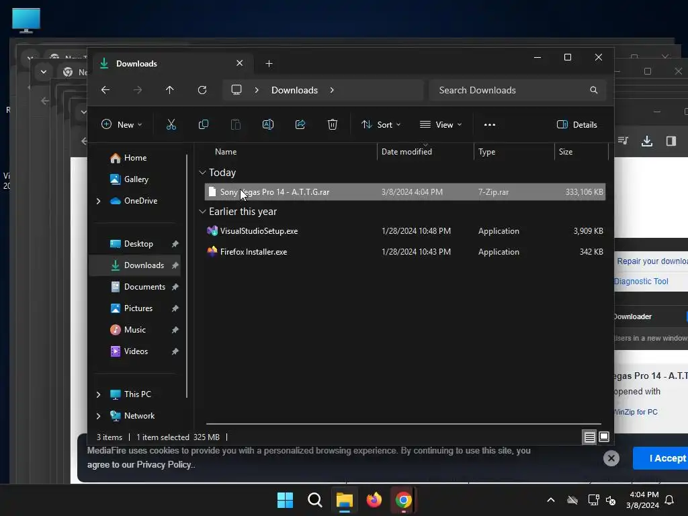Click the Share icon in toolbar

tap(300, 124)
